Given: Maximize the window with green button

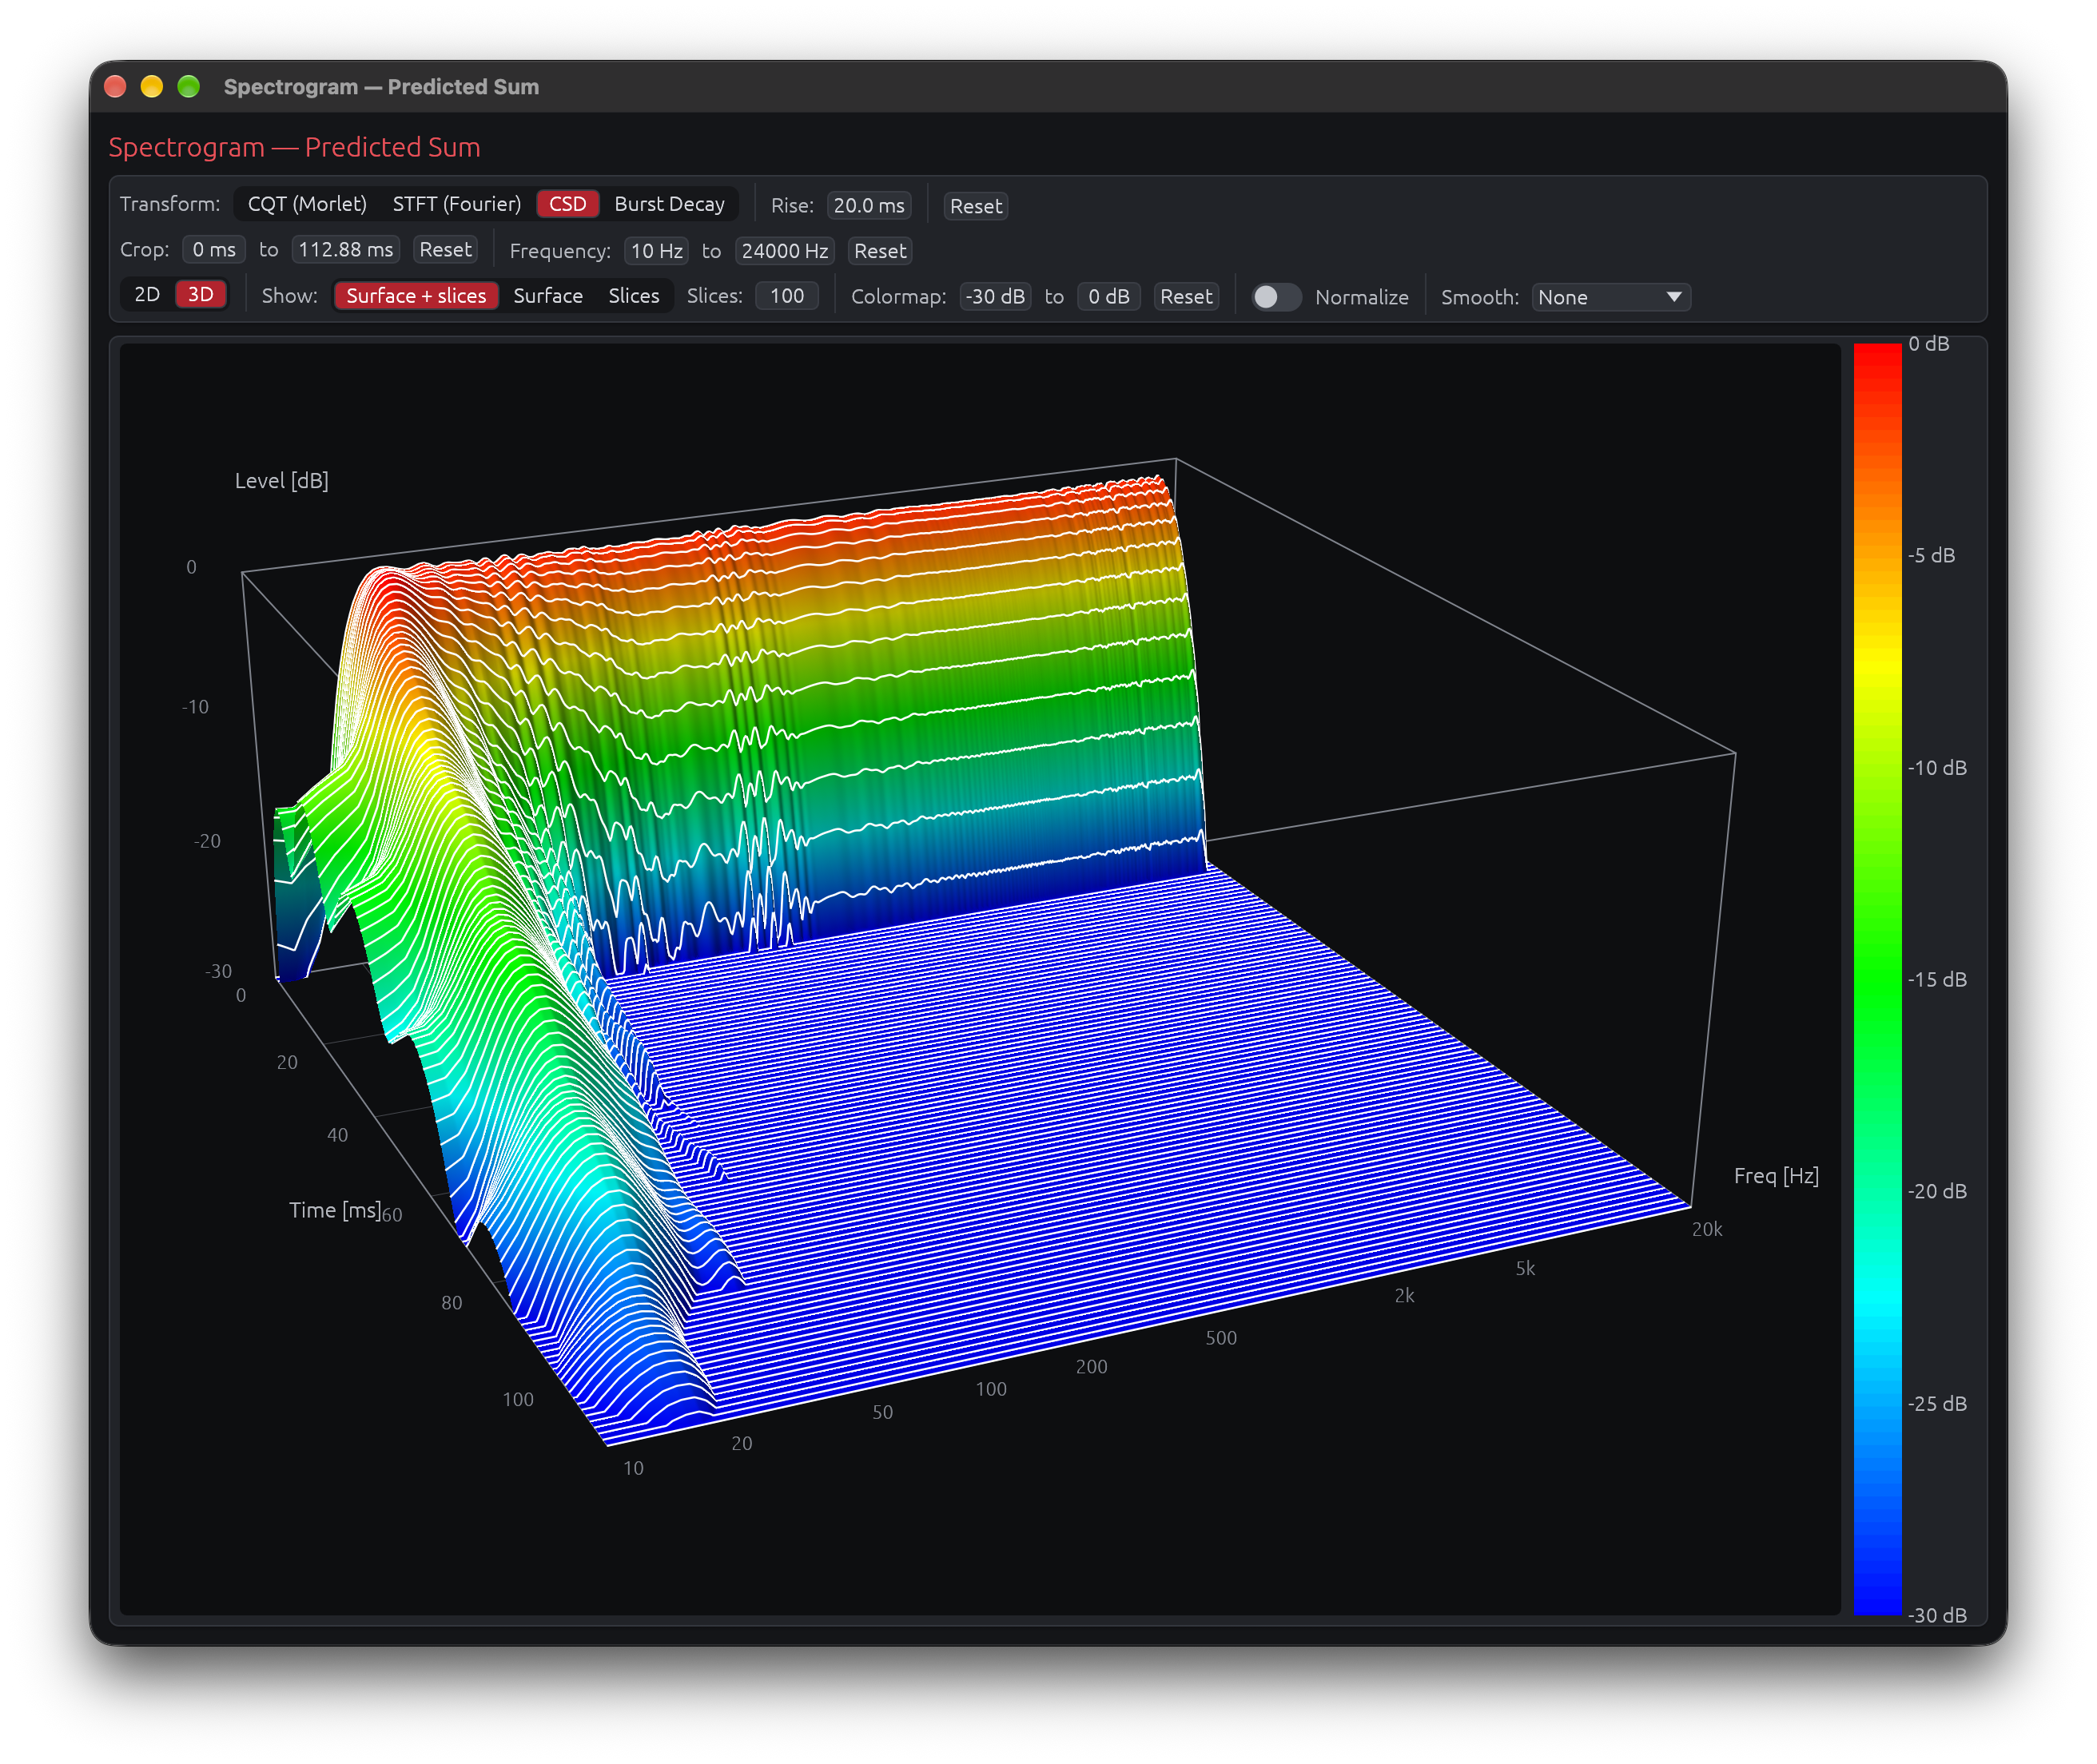Looking at the screenshot, I should [189, 87].
